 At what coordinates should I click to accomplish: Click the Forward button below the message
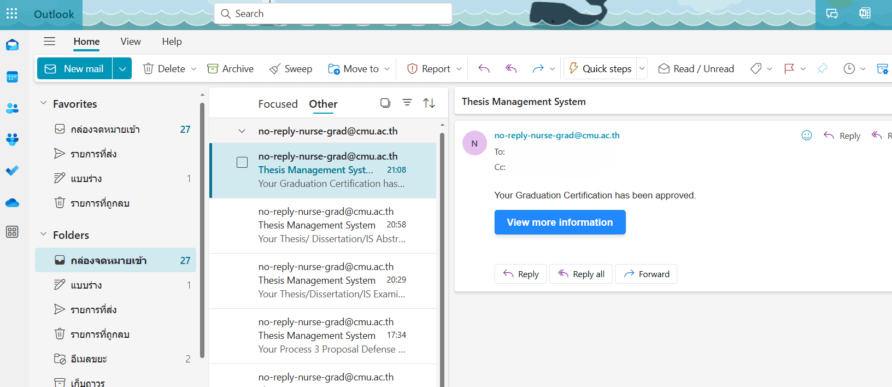pyautogui.click(x=646, y=274)
